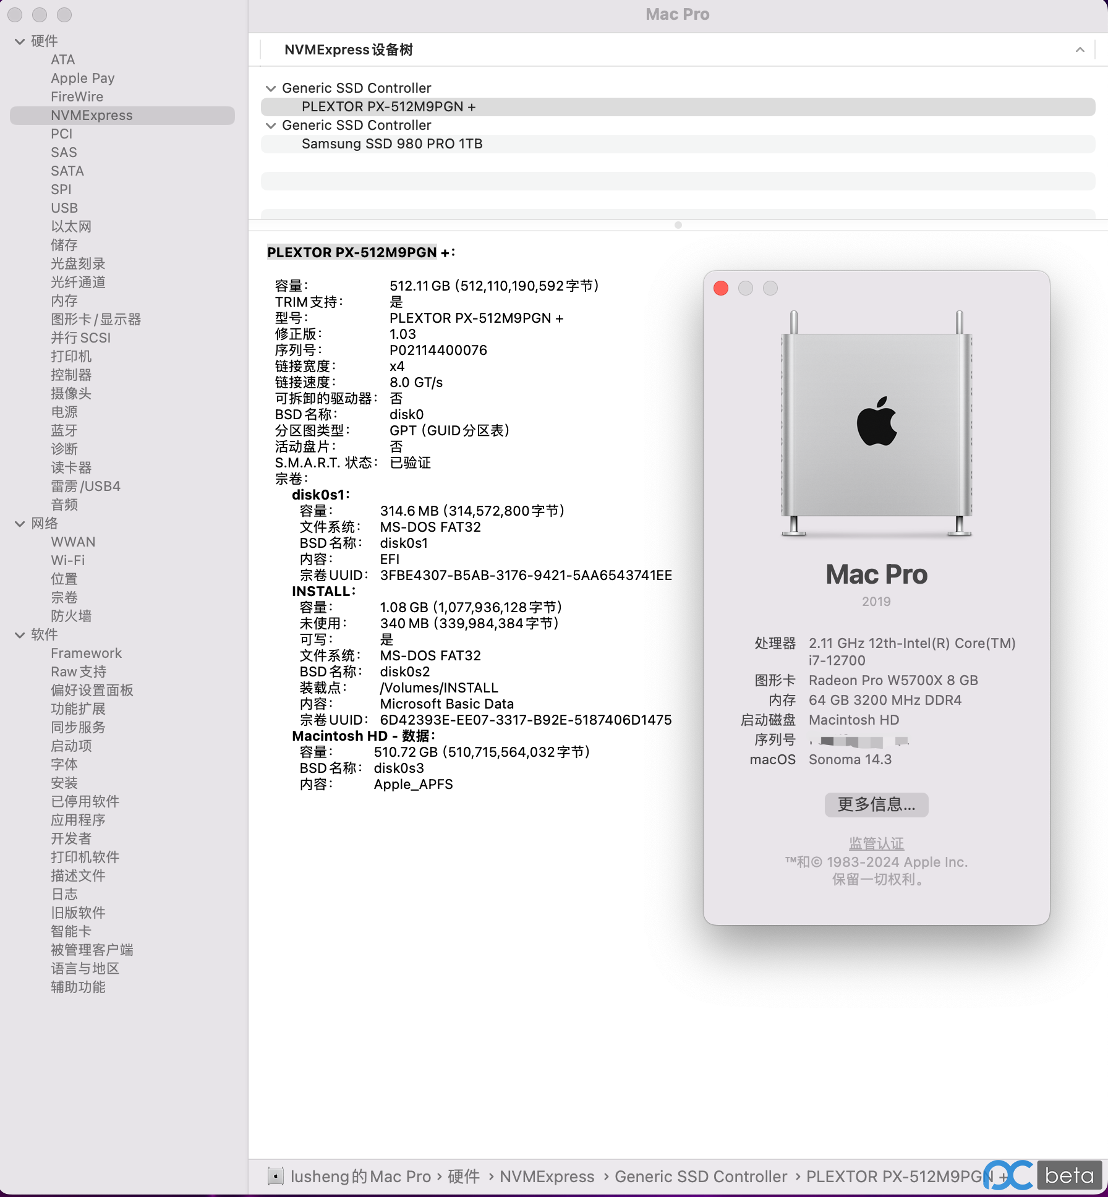Select PLEXTOR PX-512M9PGN + device row

(x=678, y=107)
